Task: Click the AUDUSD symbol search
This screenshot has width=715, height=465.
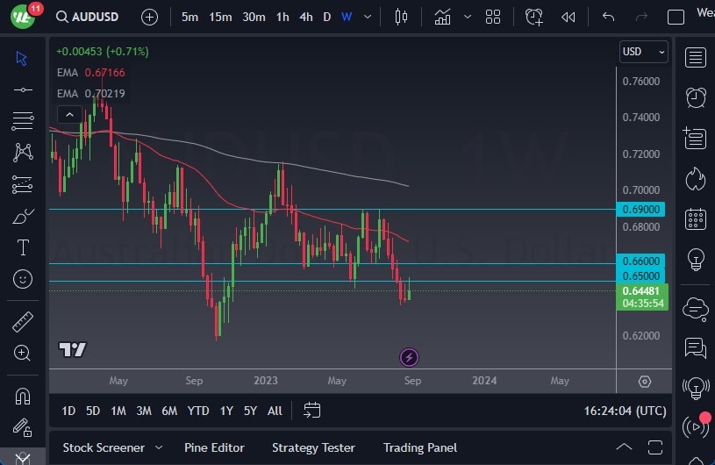Action: pos(88,17)
